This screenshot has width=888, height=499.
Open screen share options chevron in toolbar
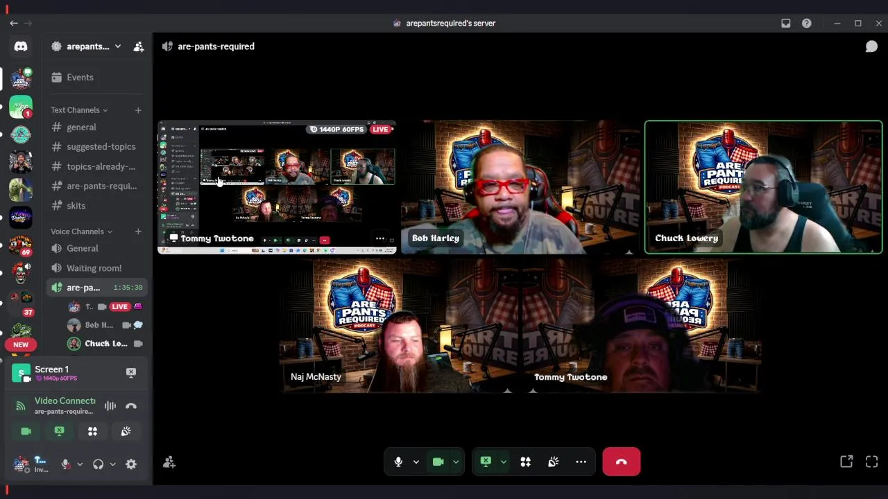tap(503, 462)
